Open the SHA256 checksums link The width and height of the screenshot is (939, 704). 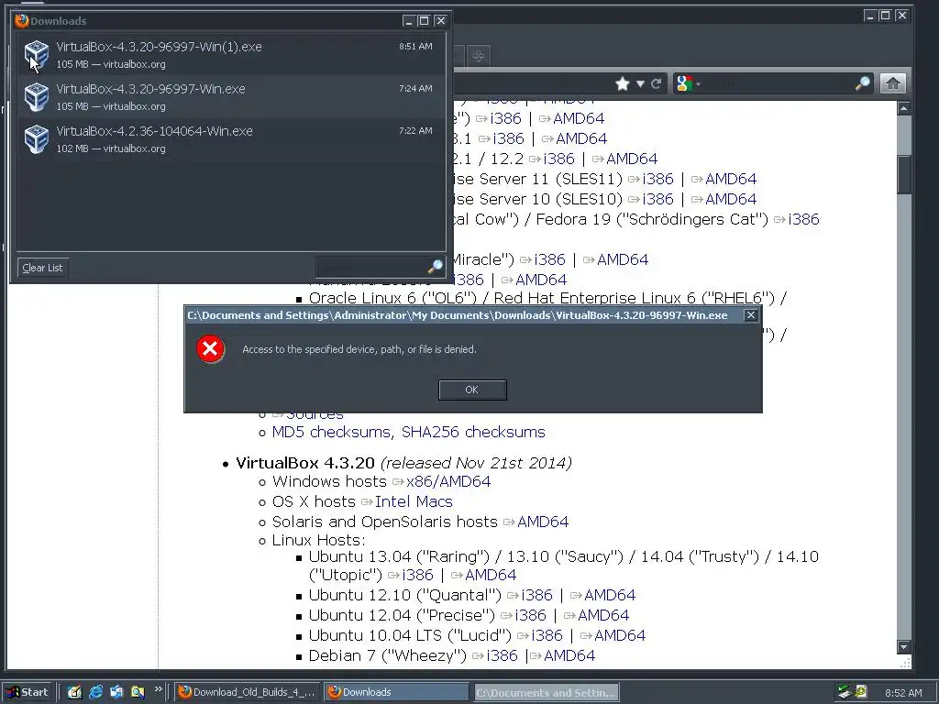pos(473,432)
